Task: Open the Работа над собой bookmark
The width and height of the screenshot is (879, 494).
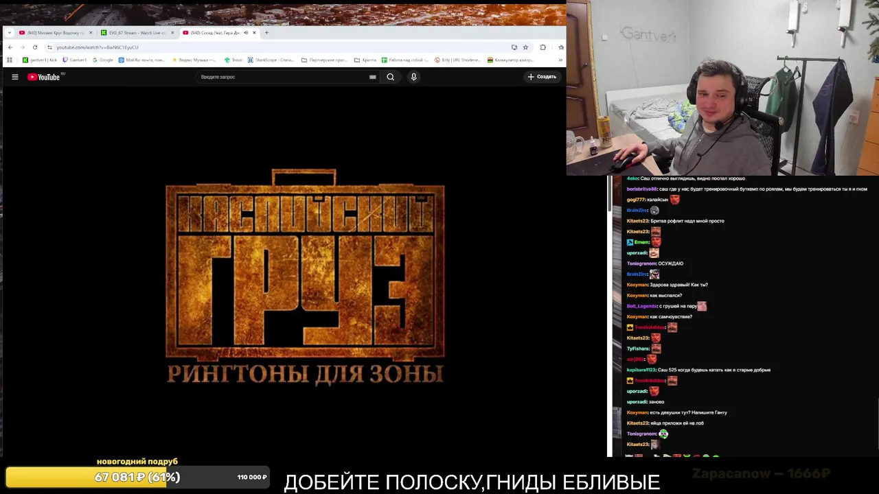Action: (406, 60)
